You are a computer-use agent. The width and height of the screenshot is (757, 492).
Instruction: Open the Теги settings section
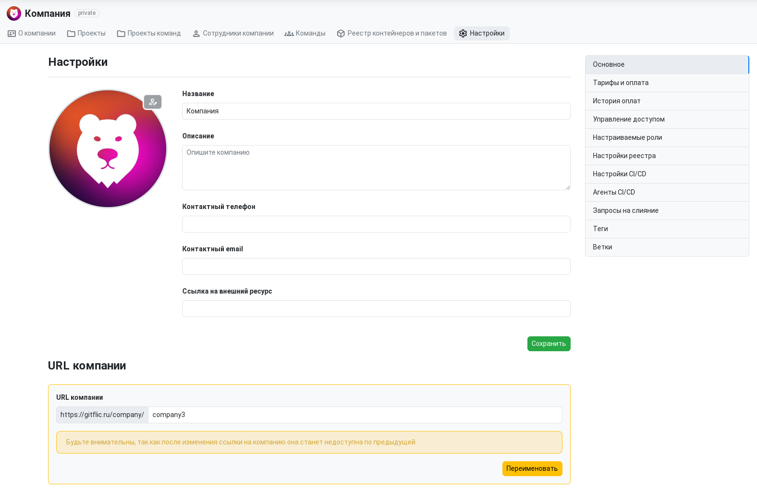click(667, 229)
